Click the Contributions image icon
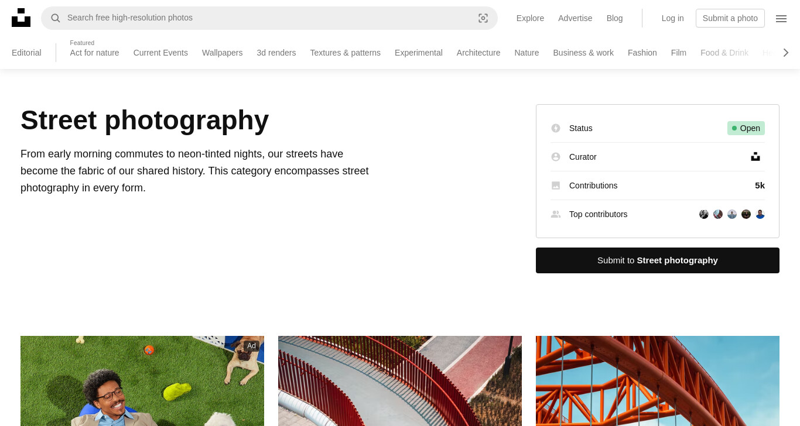Viewport: 800px width, 426px height. pyautogui.click(x=556, y=185)
